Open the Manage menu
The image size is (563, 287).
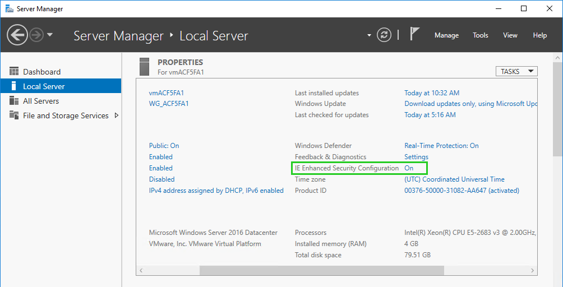pyautogui.click(x=446, y=35)
